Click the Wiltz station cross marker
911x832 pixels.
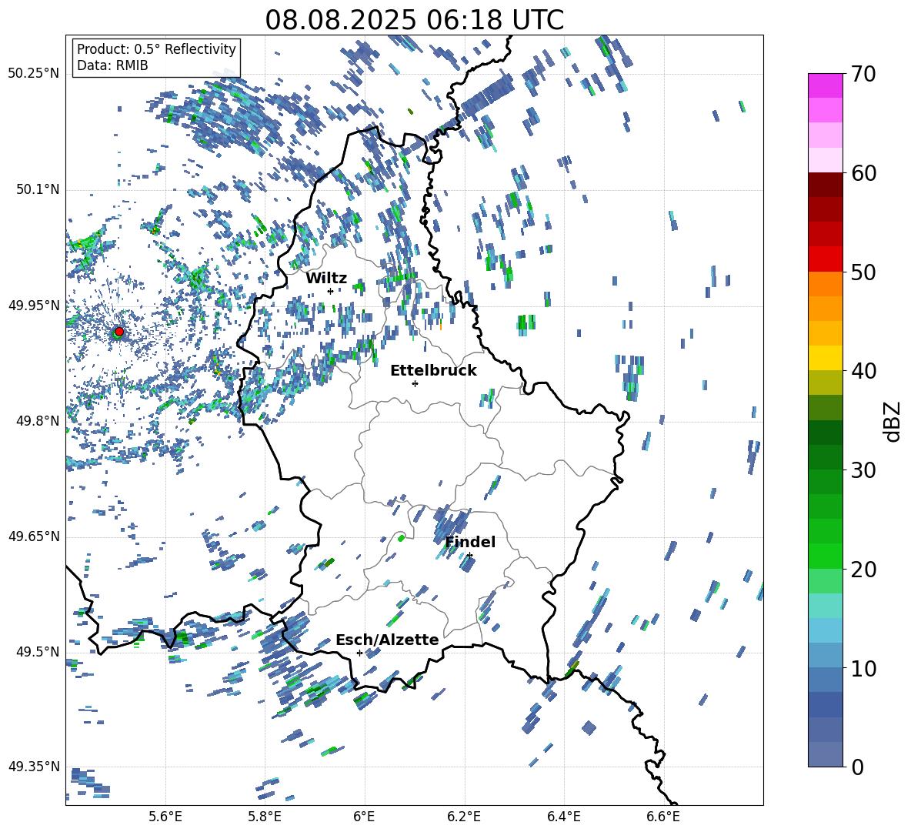330,291
